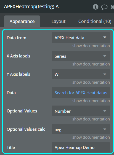Open the element info reference icon
Screen dimensions: 114x155
pos(96,7)
